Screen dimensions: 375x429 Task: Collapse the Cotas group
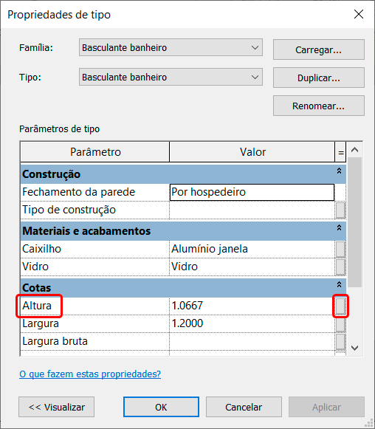pyautogui.click(x=339, y=285)
